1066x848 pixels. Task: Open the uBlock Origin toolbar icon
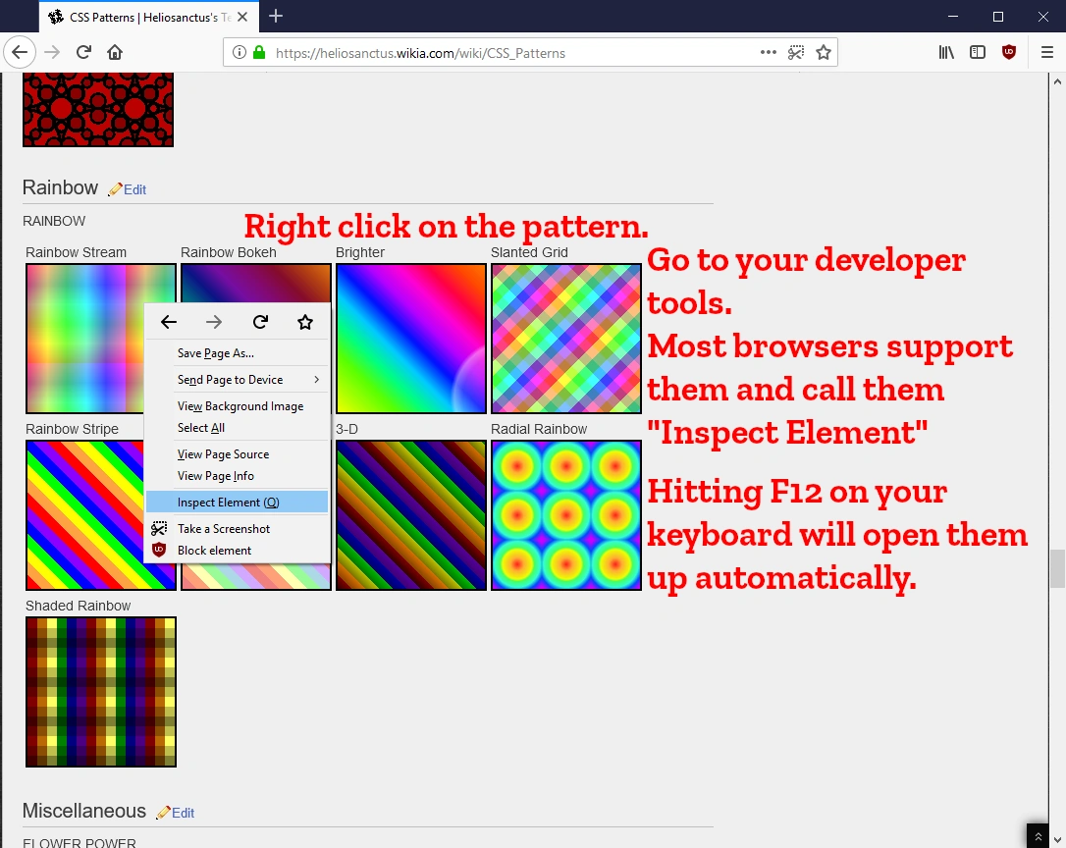(x=1009, y=52)
